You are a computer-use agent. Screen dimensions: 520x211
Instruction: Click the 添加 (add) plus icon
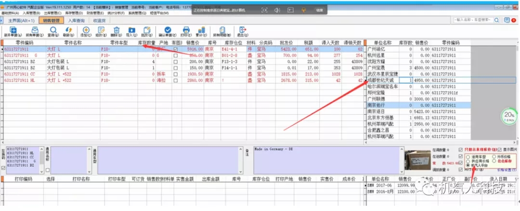86,30
